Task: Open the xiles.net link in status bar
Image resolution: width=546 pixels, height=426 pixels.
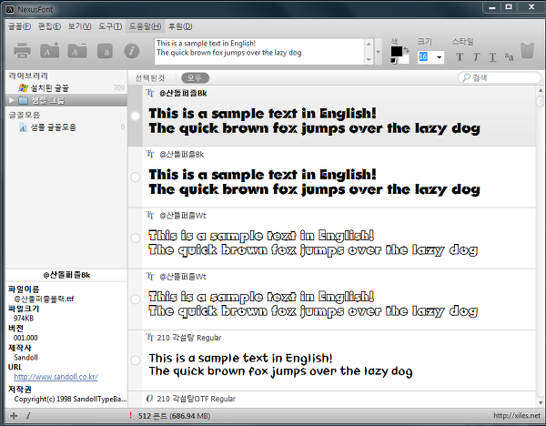Action: click(x=517, y=415)
